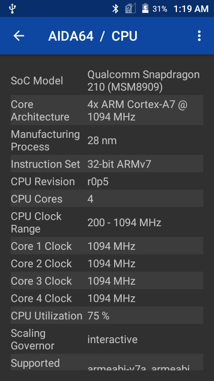The width and height of the screenshot is (214, 381).
Task: Select the CPU Clock Range row
Action: pyautogui.click(x=107, y=223)
